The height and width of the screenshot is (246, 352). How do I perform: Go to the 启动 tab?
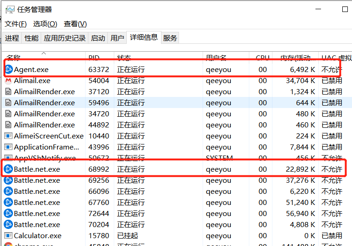[x=98, y=38]
